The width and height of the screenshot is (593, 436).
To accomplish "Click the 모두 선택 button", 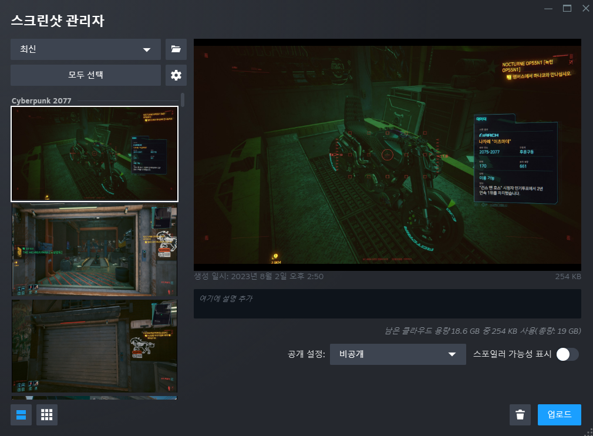I will click(86, 75).
